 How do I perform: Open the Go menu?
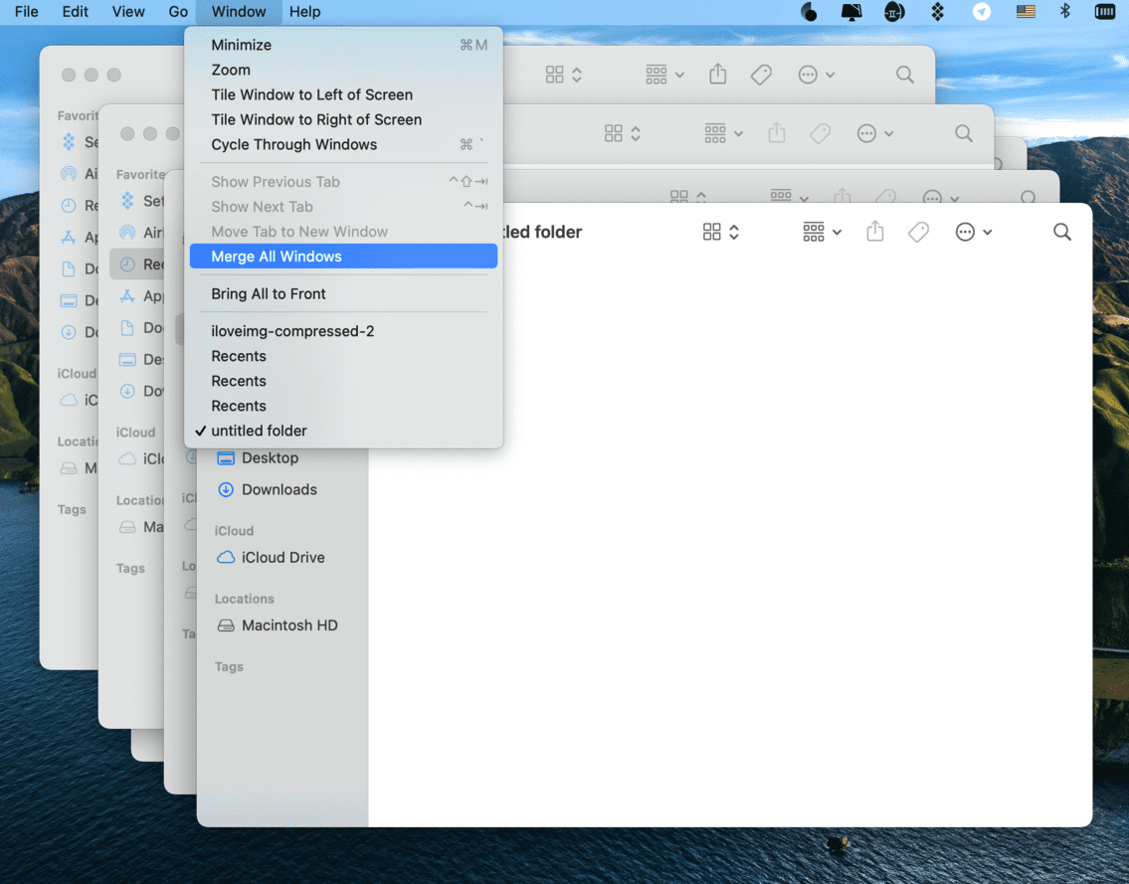tap(178, 12)
